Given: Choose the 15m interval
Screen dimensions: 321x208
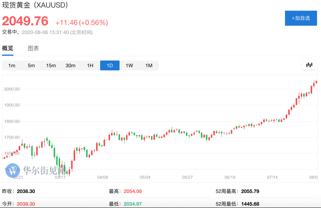Looking at the screenshot, I should [51, 65].
